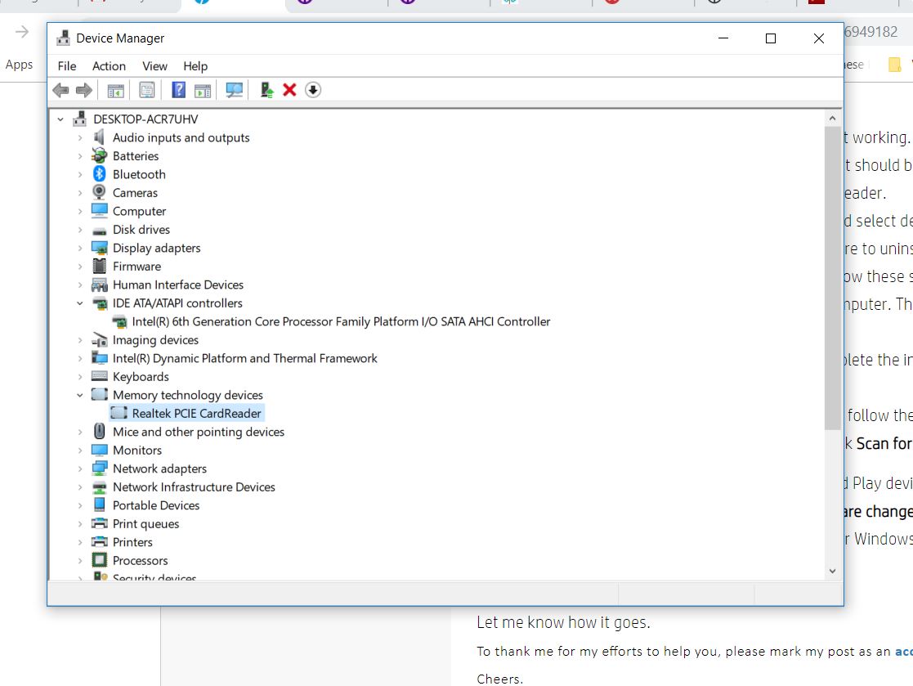Click the Update driver toolbar icon
Screen dimensions: 913x686
pos(266,90)
